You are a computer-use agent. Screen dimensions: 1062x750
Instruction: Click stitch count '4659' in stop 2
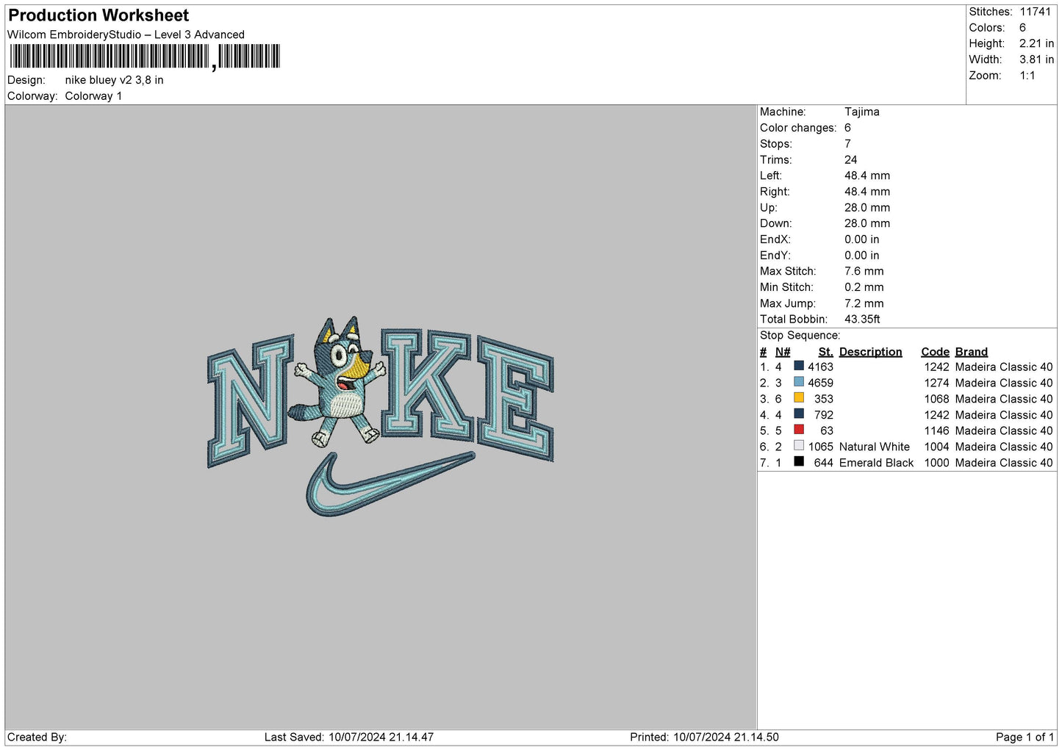coord(820,383)
